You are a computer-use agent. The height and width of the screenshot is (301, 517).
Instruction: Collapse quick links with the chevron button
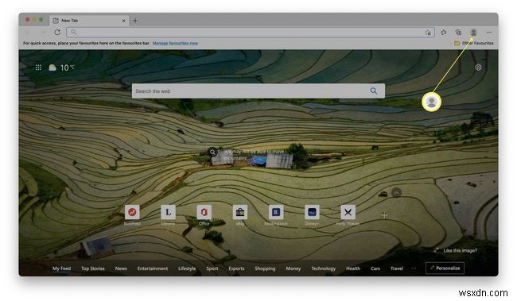click(x=396, y=192)
